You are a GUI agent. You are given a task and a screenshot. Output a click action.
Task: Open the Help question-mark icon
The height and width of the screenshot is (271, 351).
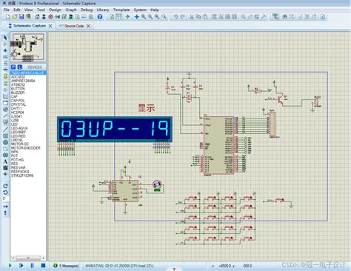[100, 17]
